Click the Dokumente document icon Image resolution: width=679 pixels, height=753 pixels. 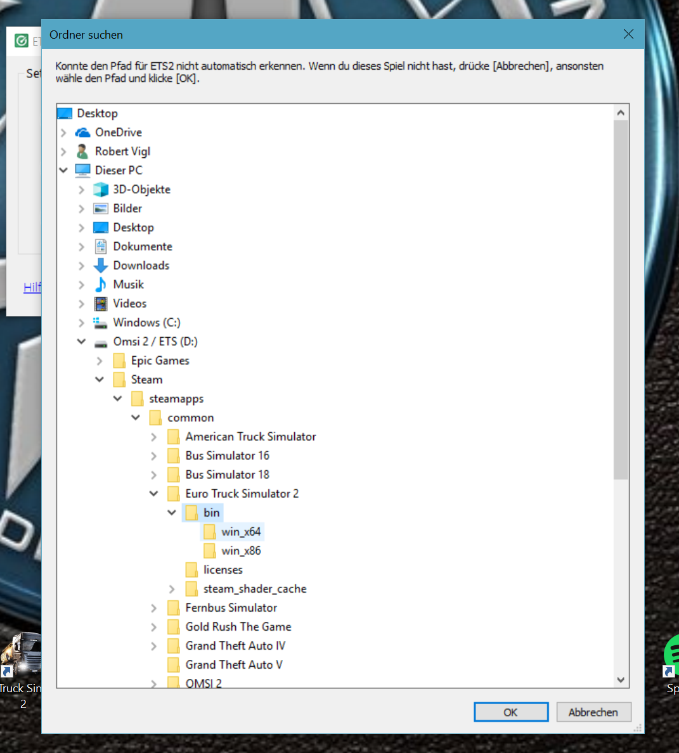pyautogui.click(x=101, y=247)
